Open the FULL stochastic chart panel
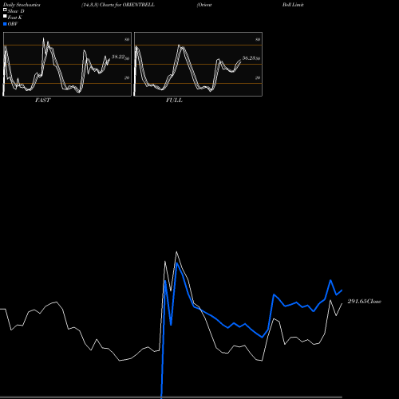 click(198, 64)
